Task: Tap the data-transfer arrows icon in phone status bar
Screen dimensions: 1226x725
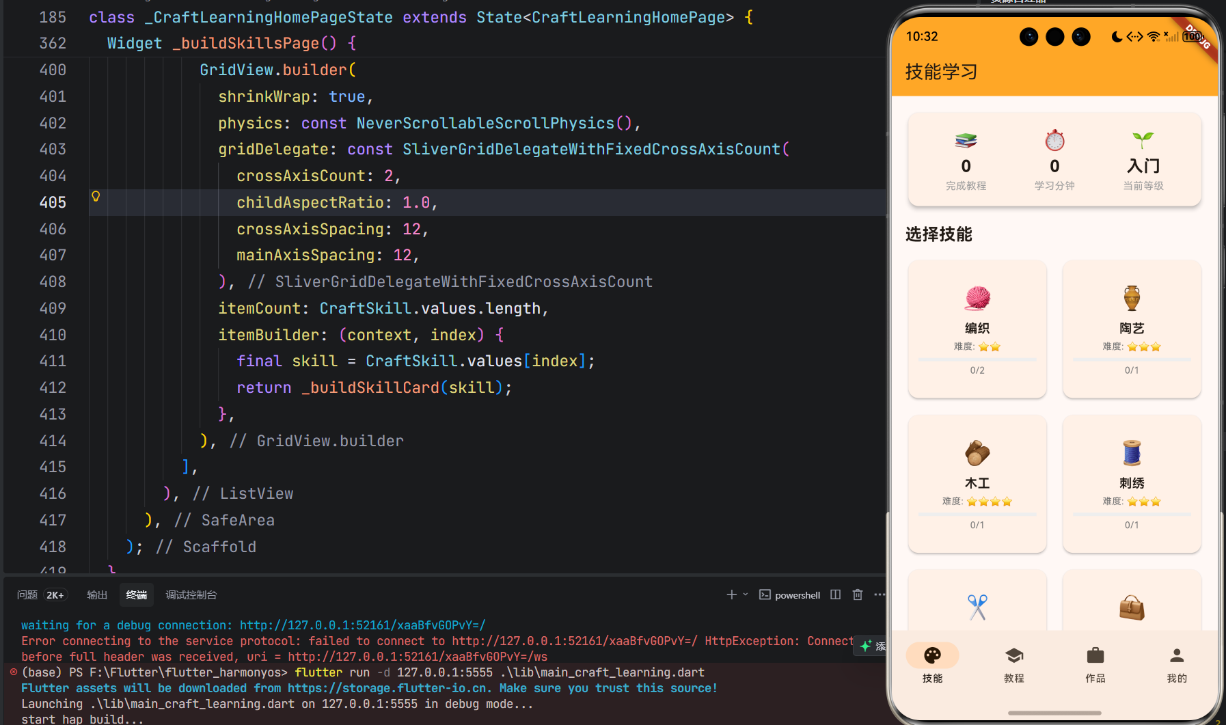Action: pos(1134,36)
